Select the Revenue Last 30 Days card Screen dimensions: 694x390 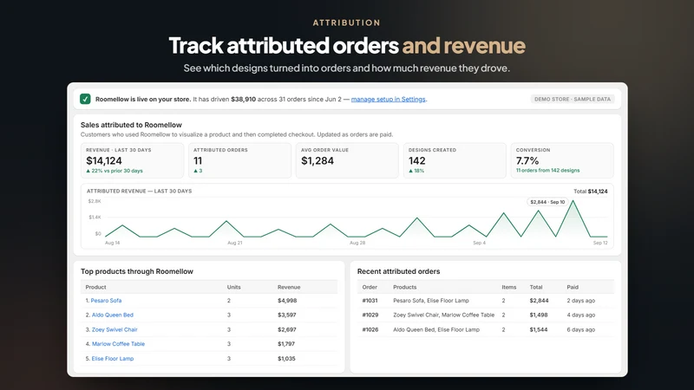(132, 160)
